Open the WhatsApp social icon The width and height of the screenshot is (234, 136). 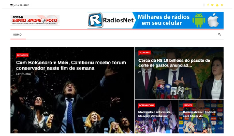coord(222,5)
